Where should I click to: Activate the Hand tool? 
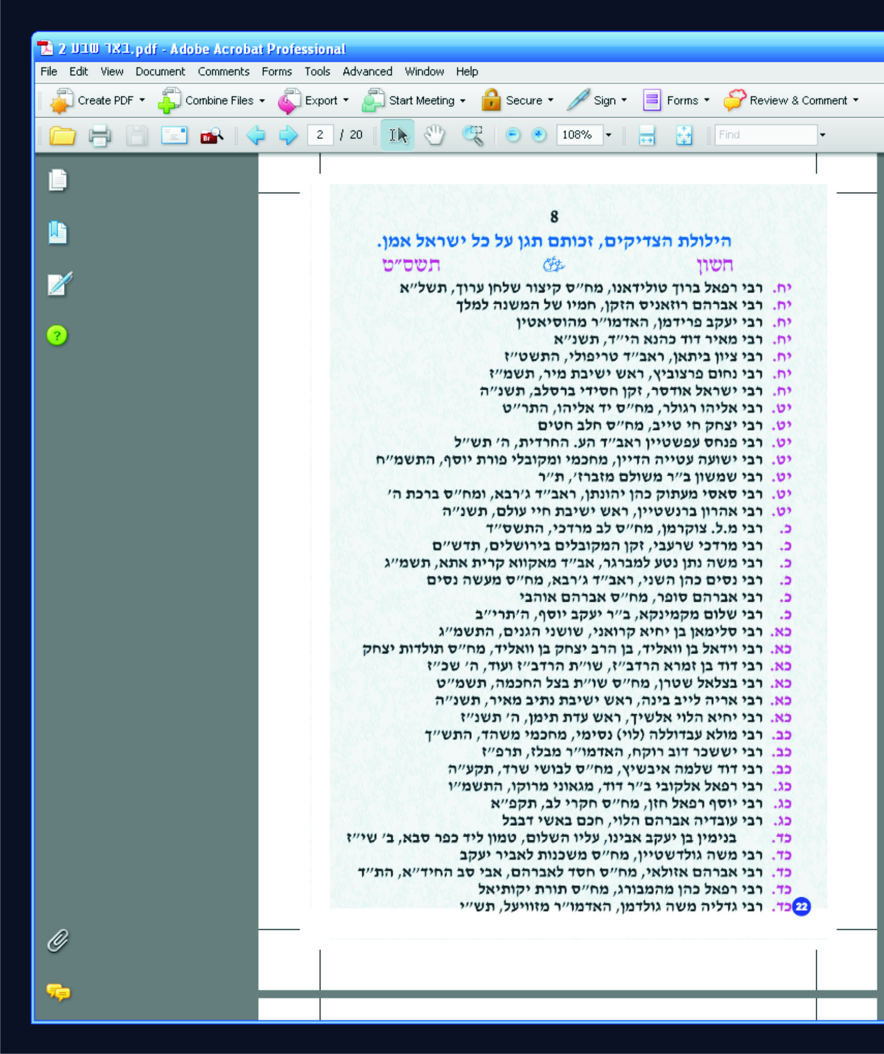tap(434, 135)
